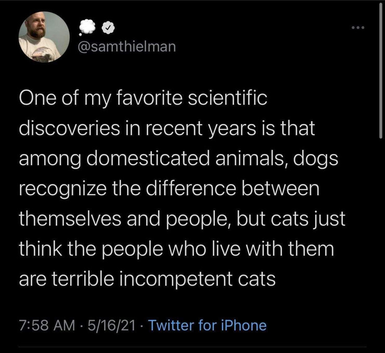
Task: Click the vertical scrollbar on right edge
Action: [382, 68]
